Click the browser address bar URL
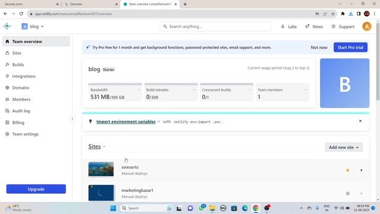 [x=73, y=14]
